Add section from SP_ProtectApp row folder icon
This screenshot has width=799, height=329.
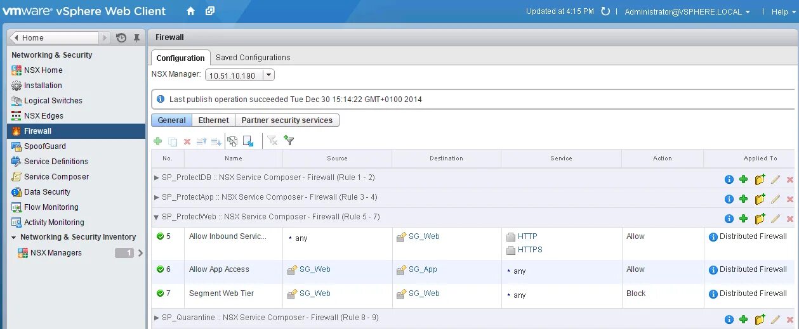(760, 199)
